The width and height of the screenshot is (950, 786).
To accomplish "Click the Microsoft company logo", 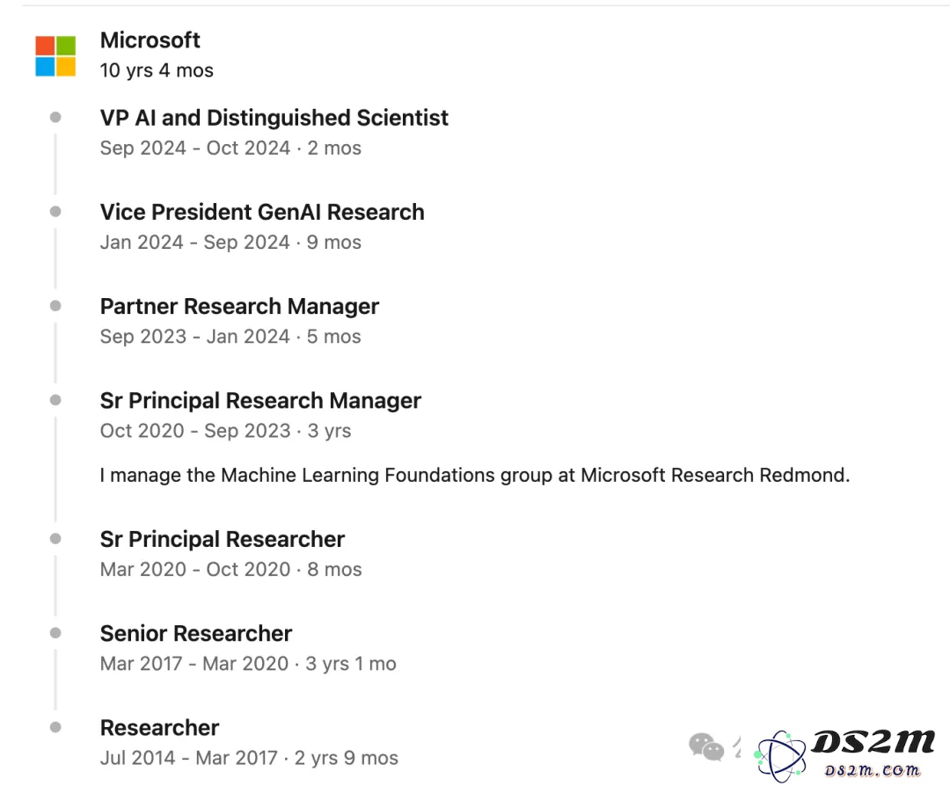I will (x=55, y=55).
